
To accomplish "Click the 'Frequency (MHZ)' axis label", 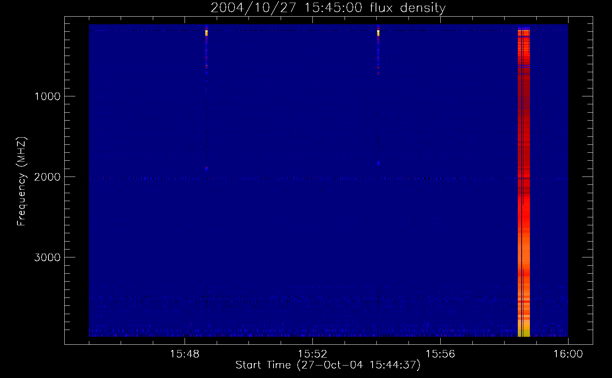I will point(22,181).
